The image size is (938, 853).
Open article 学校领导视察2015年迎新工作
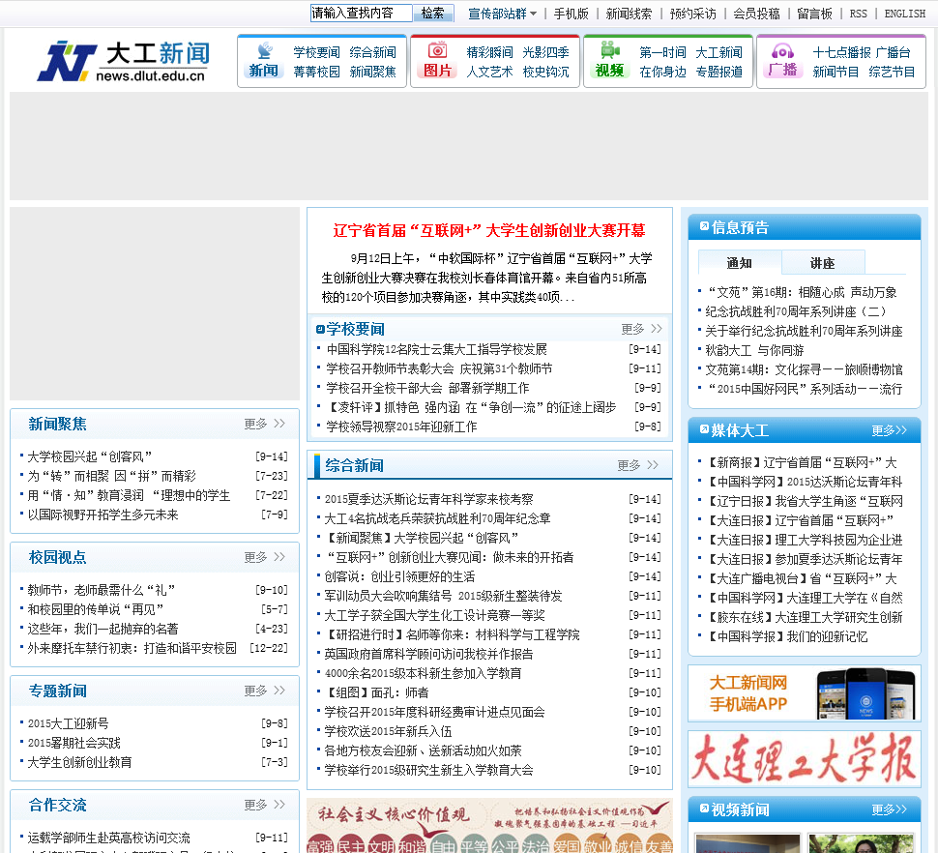point(401,426)
